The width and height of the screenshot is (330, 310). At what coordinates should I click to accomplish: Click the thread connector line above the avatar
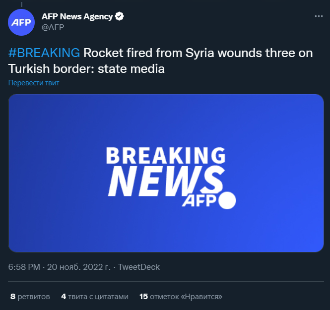pyautogui.click(x=21, y=3)
